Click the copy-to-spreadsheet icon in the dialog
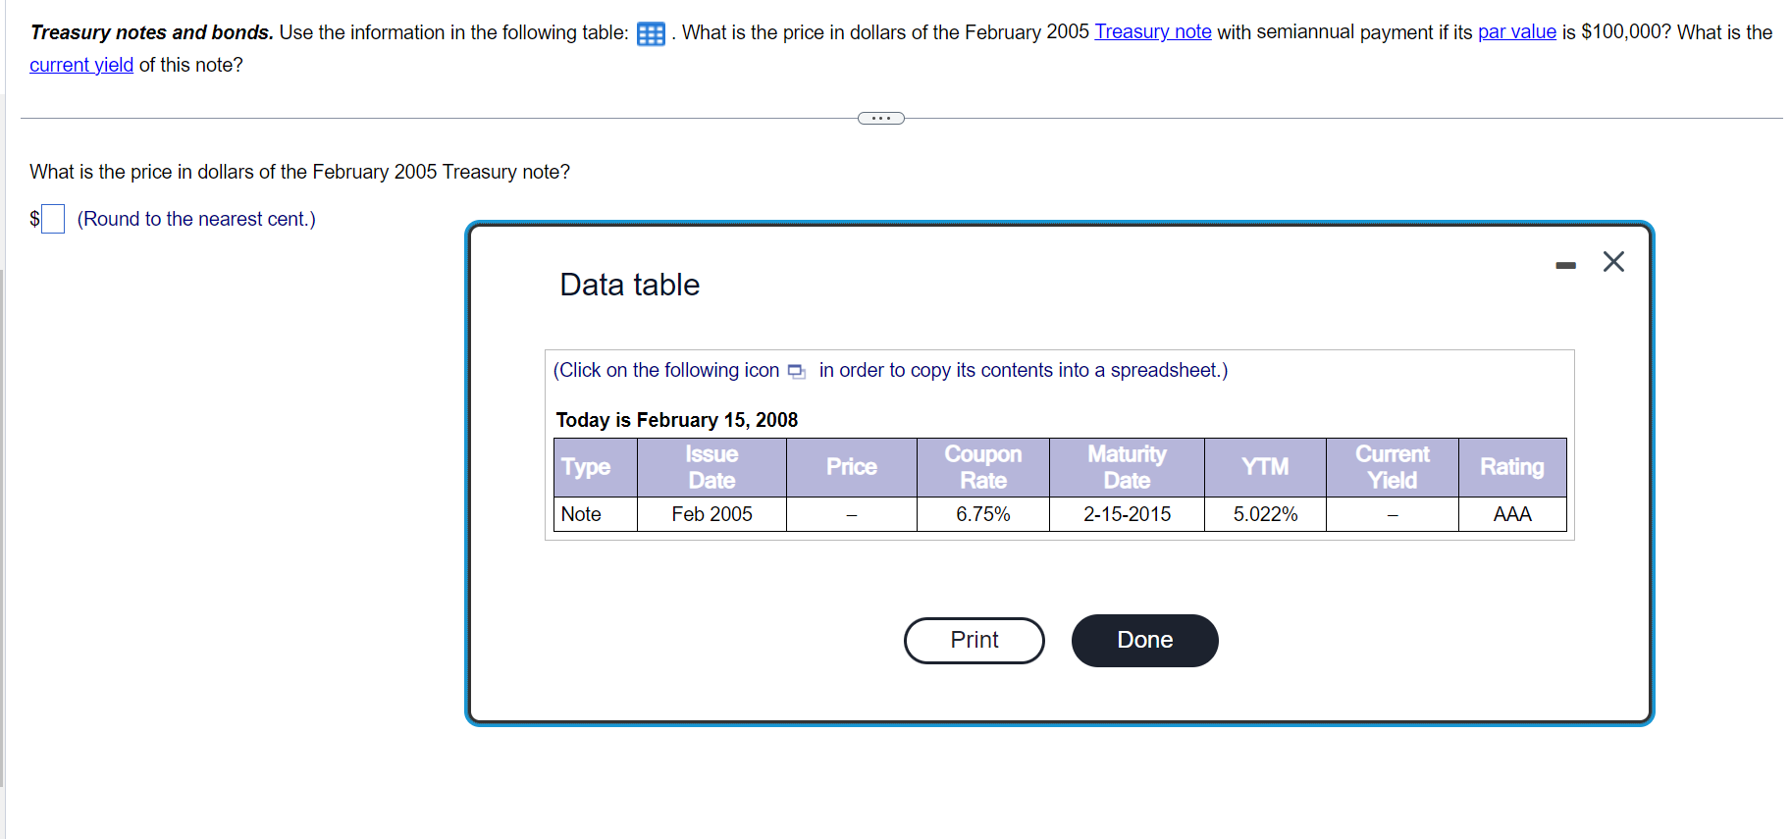Screen dimensions: 1791x839 pyautogui.click(x=795, y=371)
